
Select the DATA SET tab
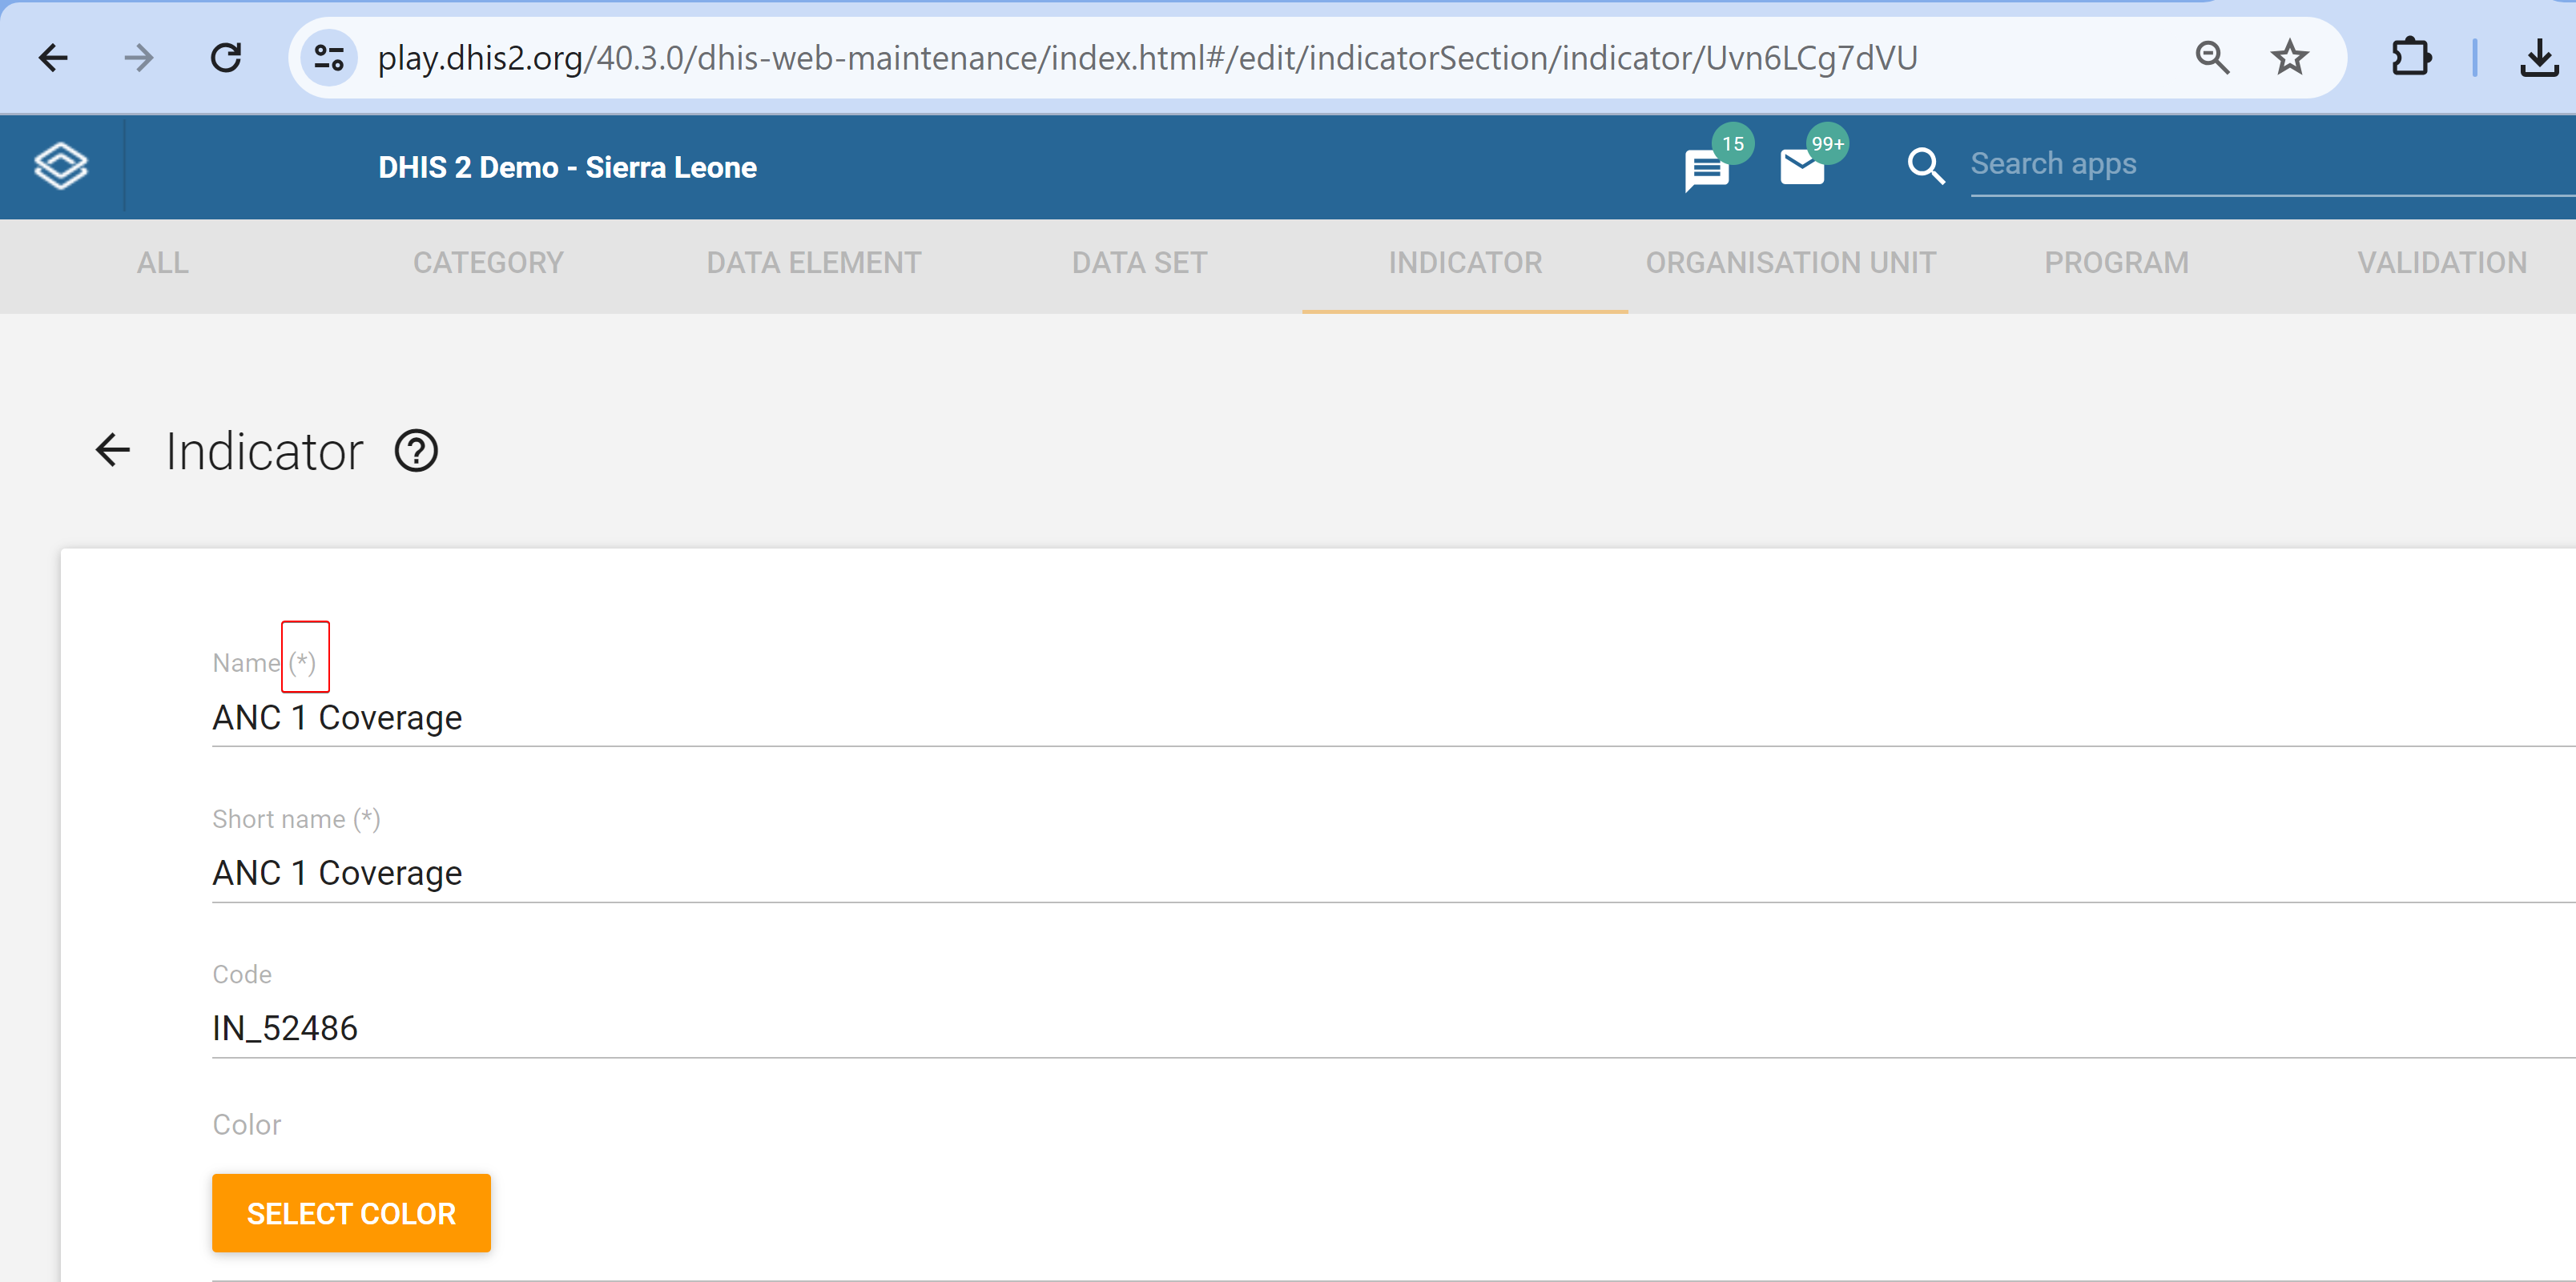pos(1139,263)
